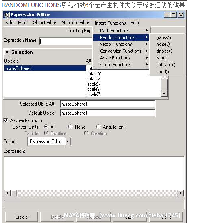Viewport: 197px width, 223px height.
Task: Toggle the Always Evaluate checkbox
Action: coord(6,120)
